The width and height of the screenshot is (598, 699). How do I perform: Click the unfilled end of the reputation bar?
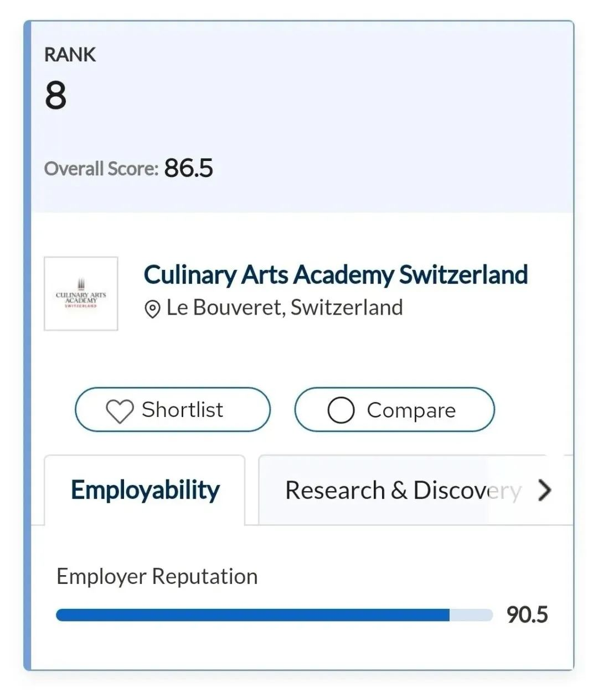pos(471,615)
